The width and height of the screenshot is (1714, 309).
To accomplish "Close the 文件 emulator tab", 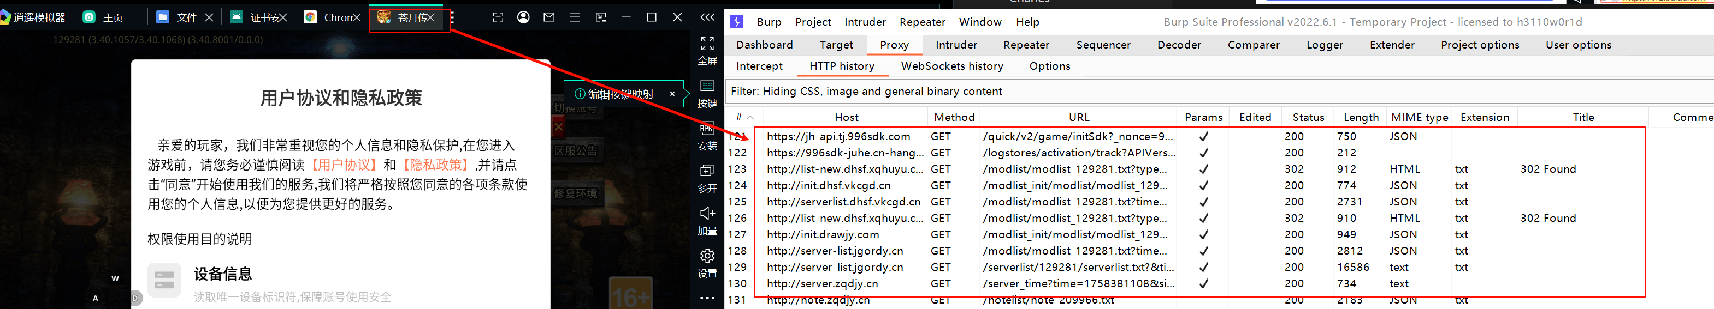I will pos(209,17).
